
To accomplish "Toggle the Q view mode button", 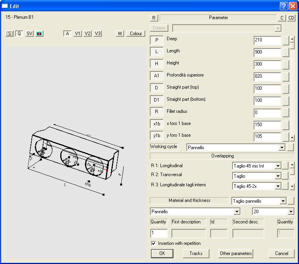I will [19, 34].
